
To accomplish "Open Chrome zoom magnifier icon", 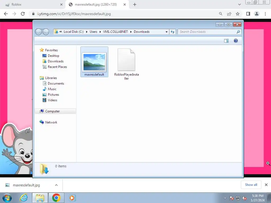I will pos(220,14).
